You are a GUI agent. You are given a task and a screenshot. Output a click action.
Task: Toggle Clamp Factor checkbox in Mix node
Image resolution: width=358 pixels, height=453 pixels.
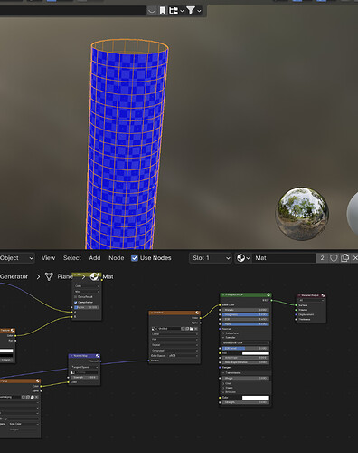(76, 303)
